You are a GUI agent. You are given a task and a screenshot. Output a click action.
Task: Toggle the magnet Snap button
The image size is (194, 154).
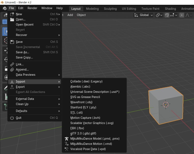click(167, 15)
